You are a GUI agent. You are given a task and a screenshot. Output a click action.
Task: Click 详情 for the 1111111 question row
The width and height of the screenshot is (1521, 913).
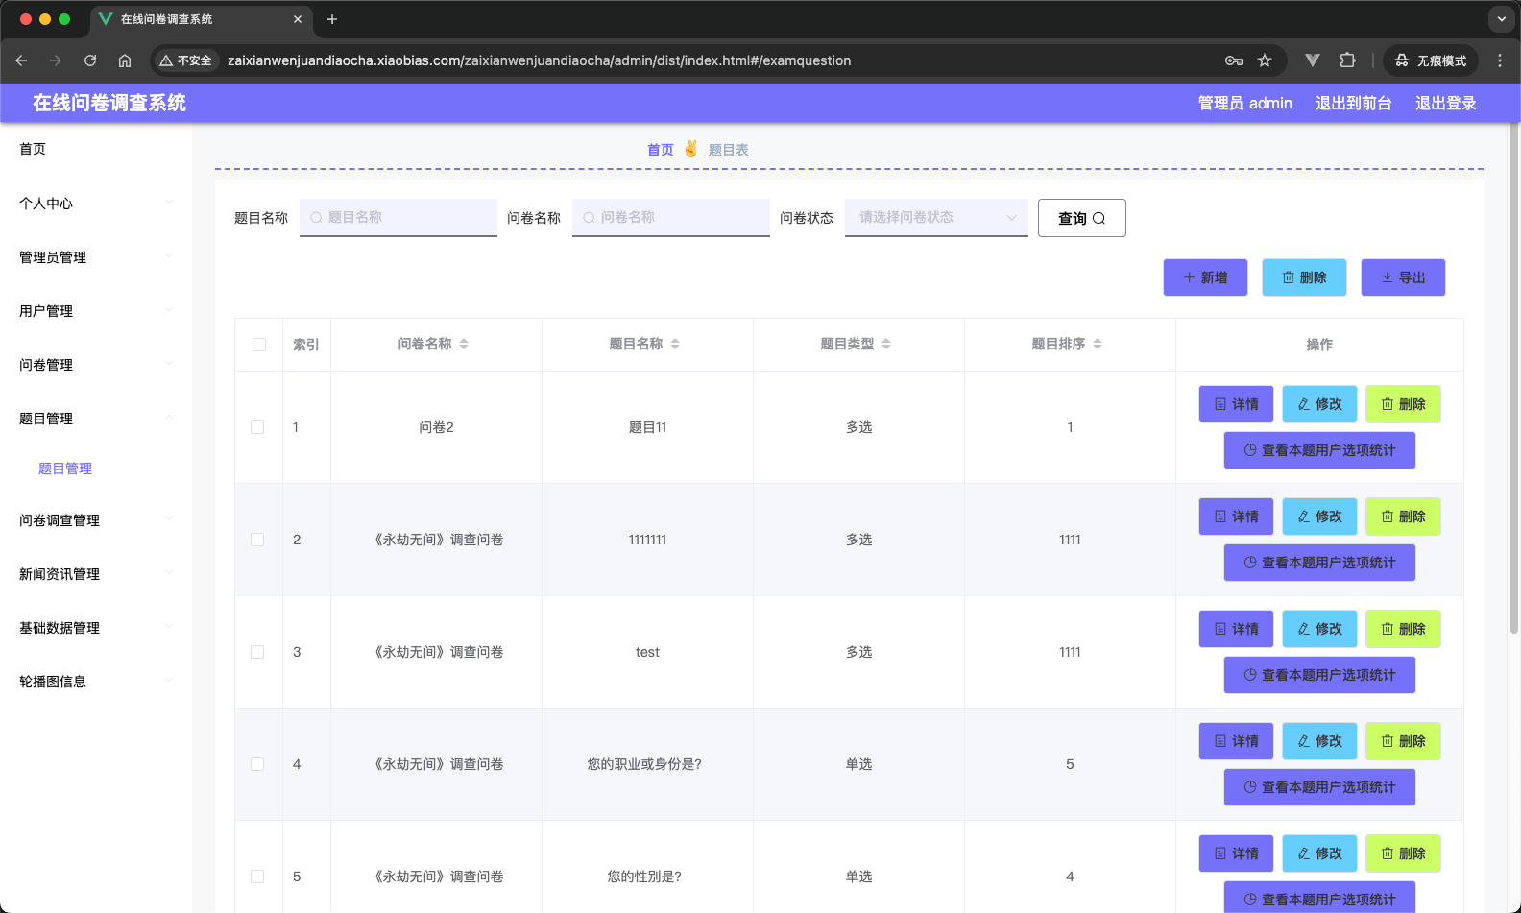[x=1236, y=517]
